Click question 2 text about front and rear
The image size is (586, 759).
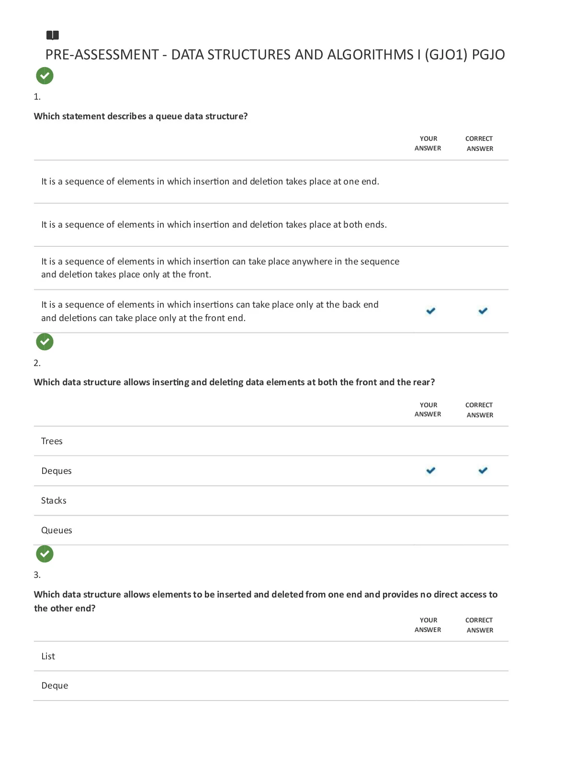(x=234, y=382)
